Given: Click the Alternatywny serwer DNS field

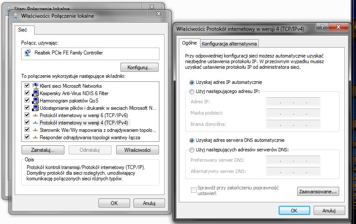Looking at the screenshot, I should click(x=293, y=171).
